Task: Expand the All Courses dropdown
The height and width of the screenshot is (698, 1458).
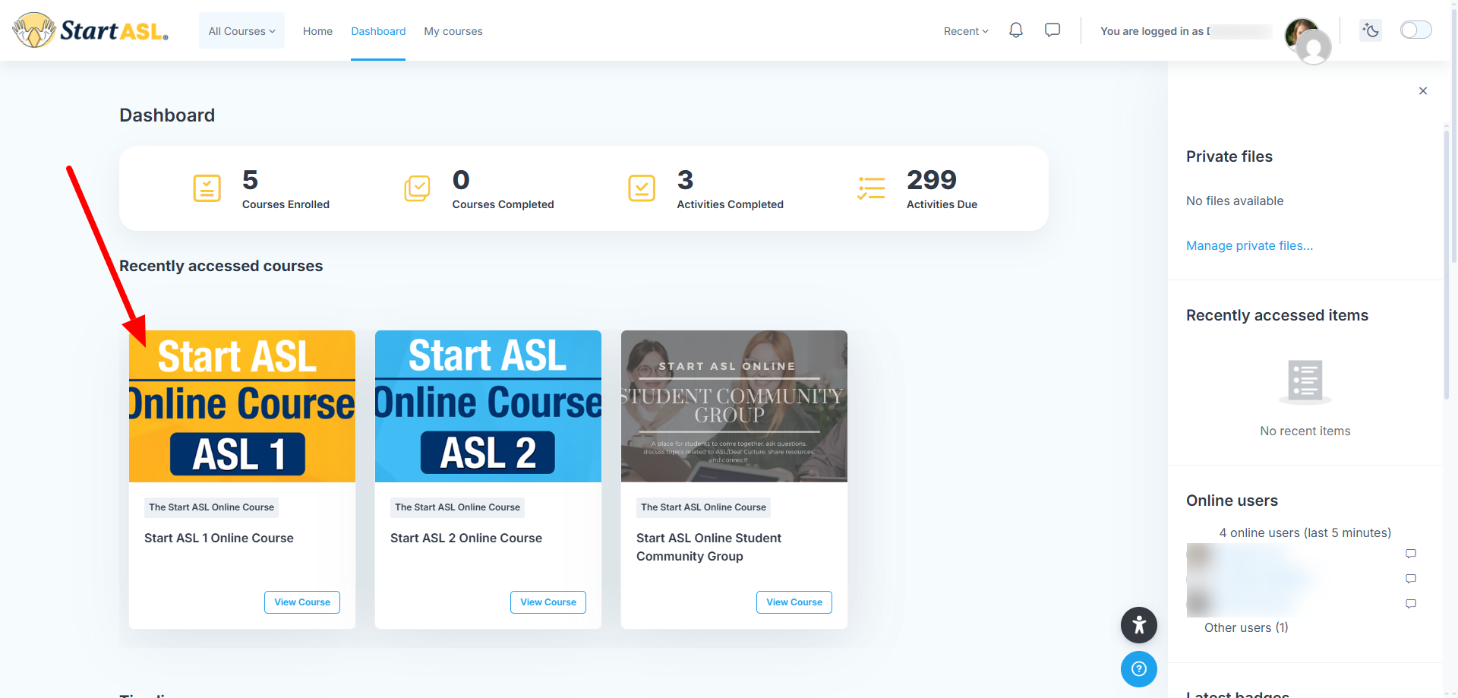Action: point(241,31)
